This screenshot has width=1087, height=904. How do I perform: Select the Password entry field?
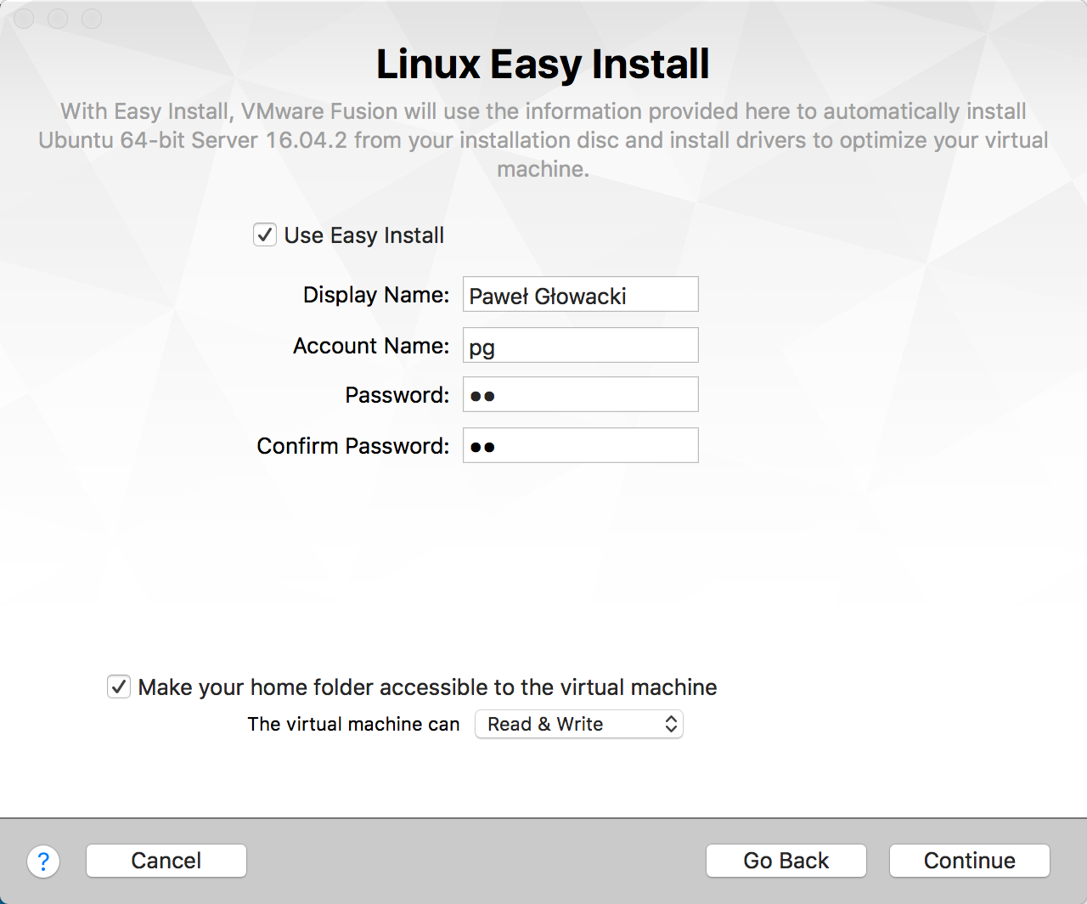coord(580,395)
